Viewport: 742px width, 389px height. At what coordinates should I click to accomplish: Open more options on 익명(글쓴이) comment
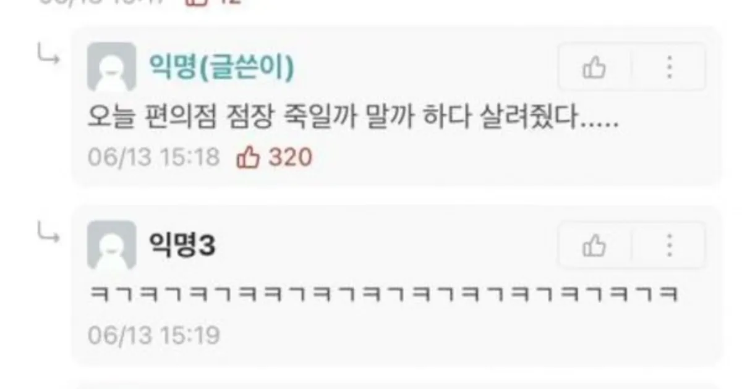tap(669, 67)
